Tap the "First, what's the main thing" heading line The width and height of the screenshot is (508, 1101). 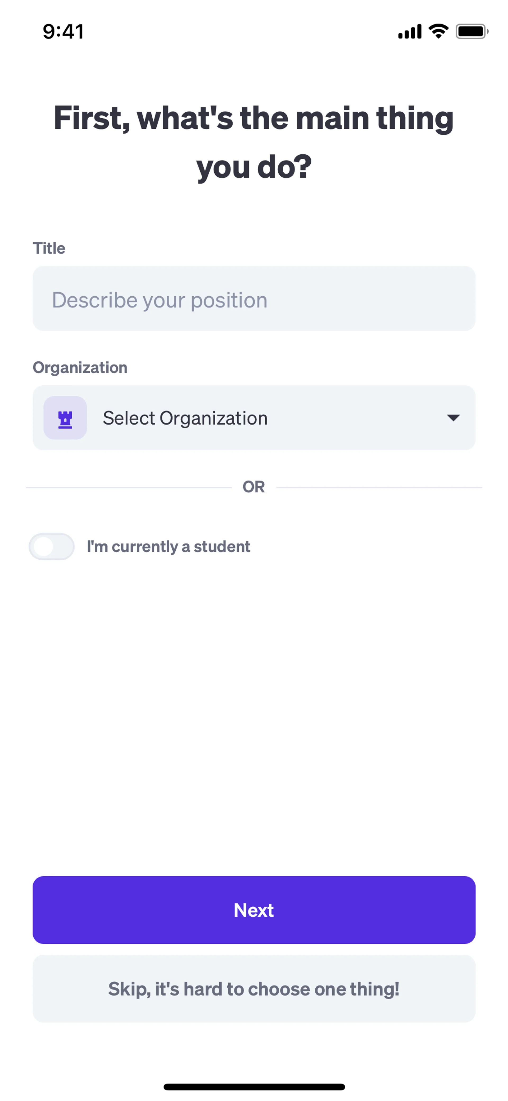[x=253, y=118]
